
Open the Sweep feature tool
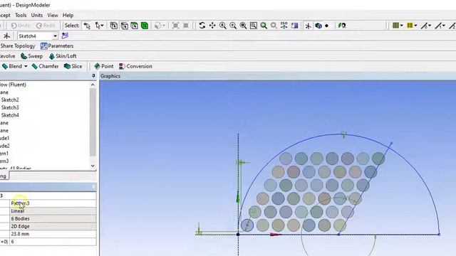pos(31,56)
